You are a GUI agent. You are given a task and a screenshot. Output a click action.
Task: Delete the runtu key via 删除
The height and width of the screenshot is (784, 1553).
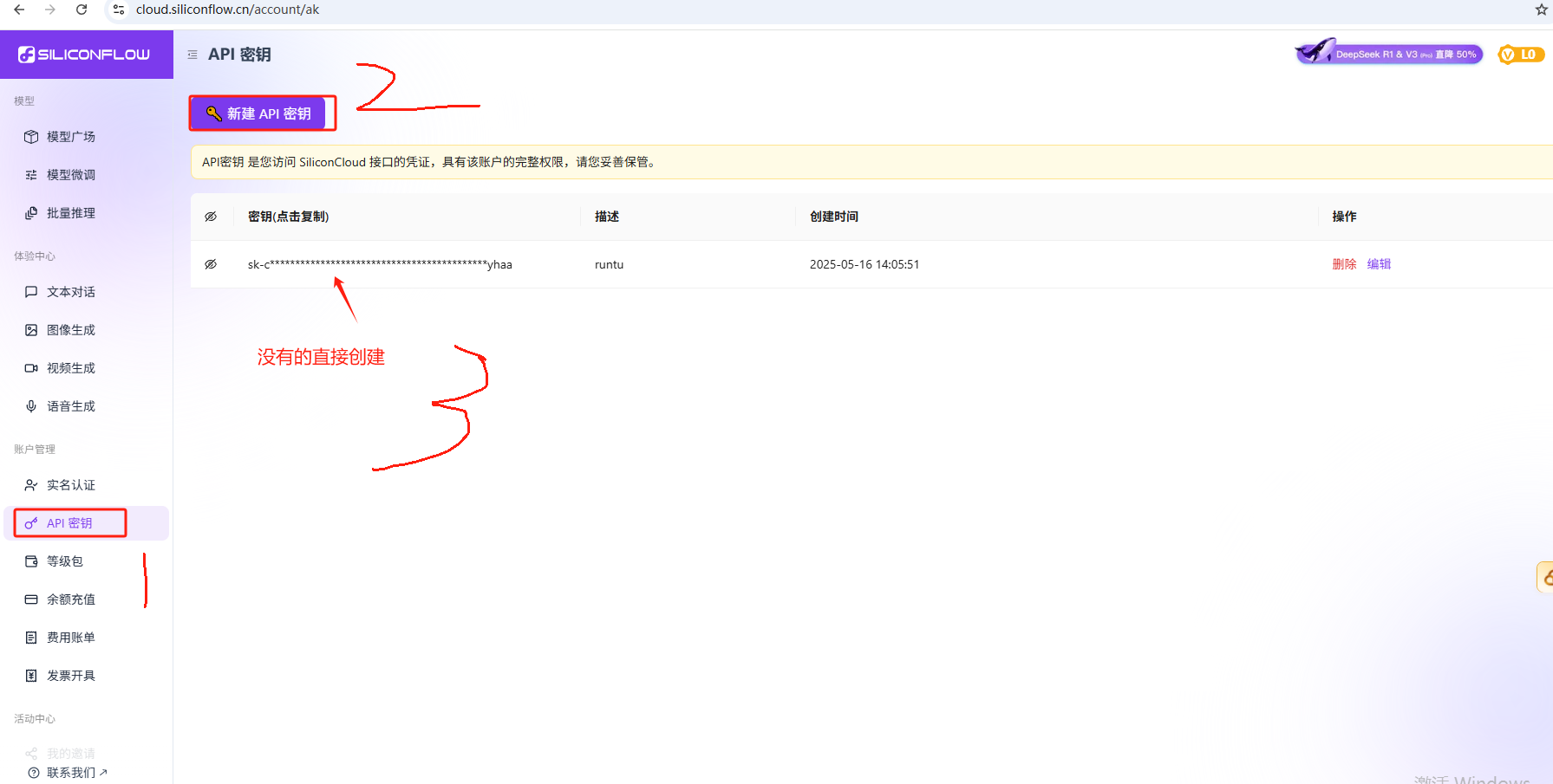pyautogui.click(x=1344, y=264)
